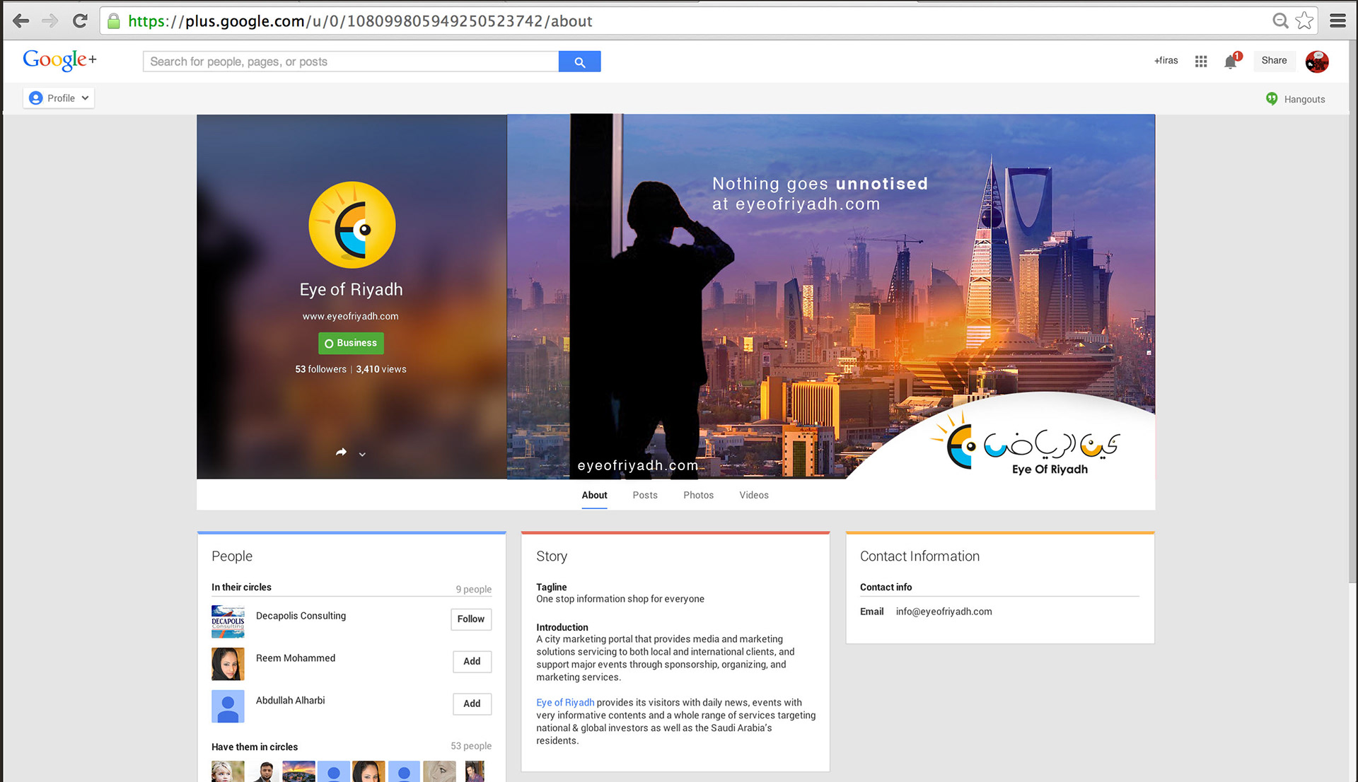Open account avatar menu
The width and height of the screenshot is (1358, 782).
pos(1317,62)
